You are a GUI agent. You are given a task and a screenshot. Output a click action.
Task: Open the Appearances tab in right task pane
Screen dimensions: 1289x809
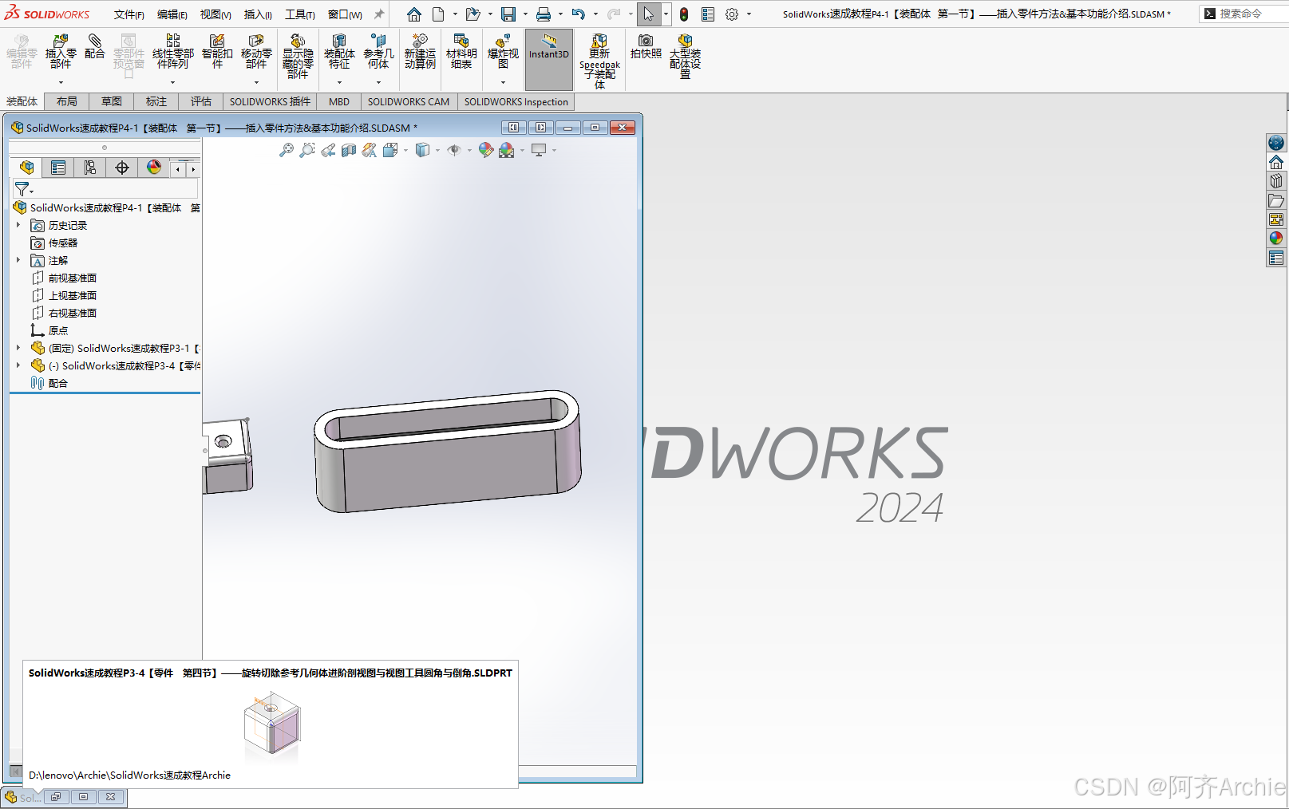tap(1276, 239)
